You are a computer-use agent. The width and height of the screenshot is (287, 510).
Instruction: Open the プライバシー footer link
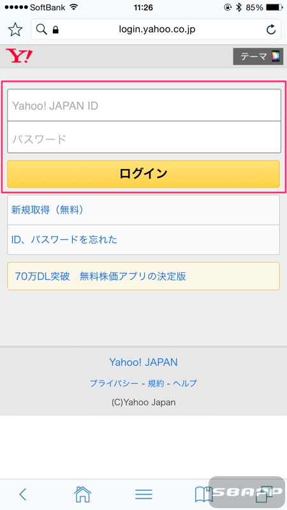point(114,383)
